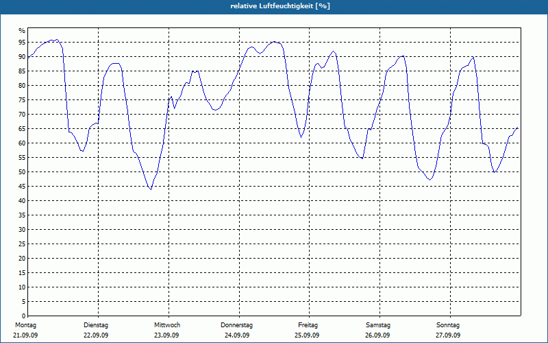Click the % unit label on y-axis
This screenshot has height=343, width=548.
coord(22,31)
